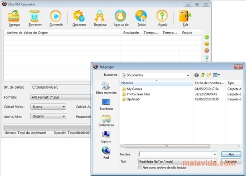Image resolution: width=246 pixels, height=177 pixels.
Task: Create new folder in Agregar dialog
Action: pyautogui.click(x=209, y=75)
